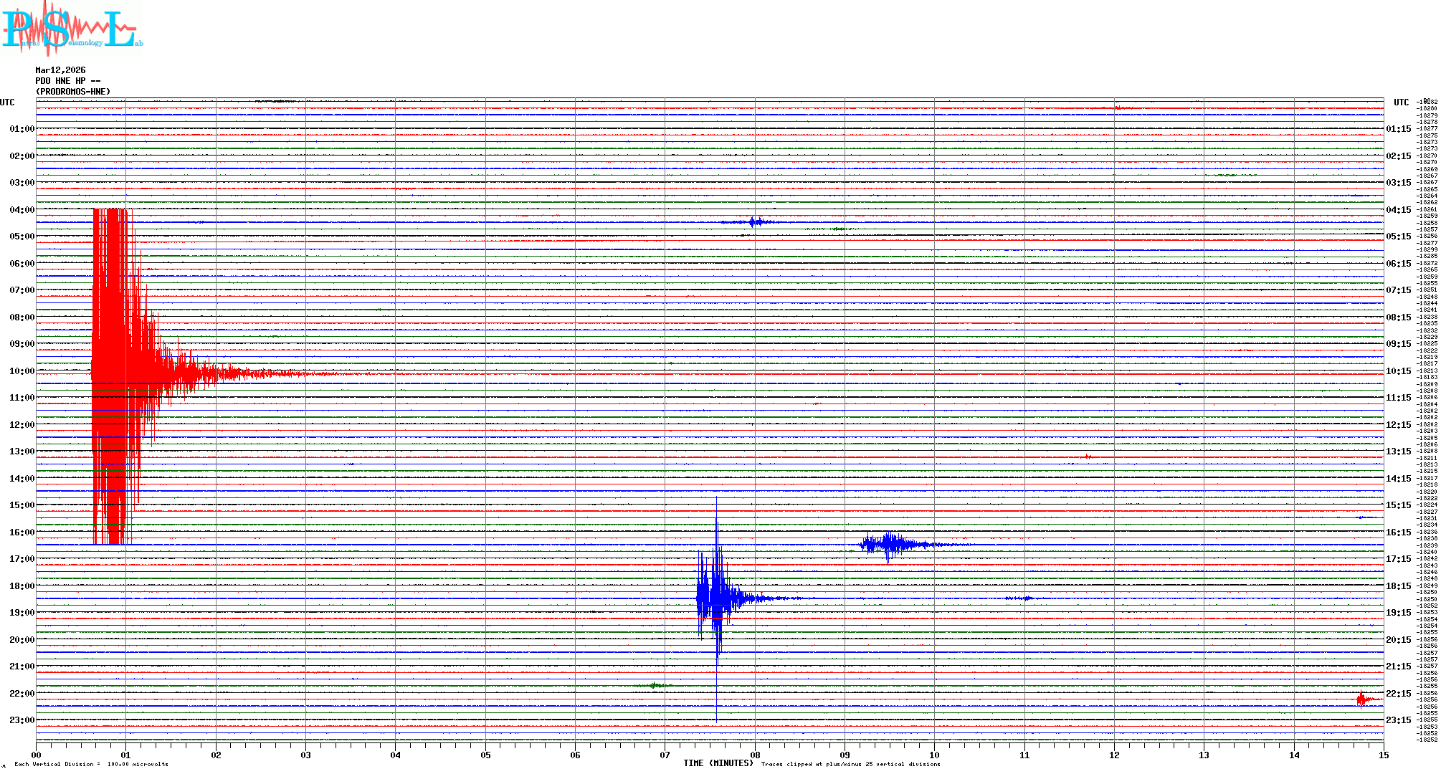Click the 22:15 time label on right
The image size is (1441, 774).
tap(1398, 694)
